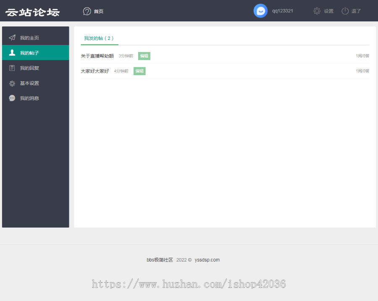Edit the post 关于直播帮助额
The image size is (378, 301).
click(144, 56)
